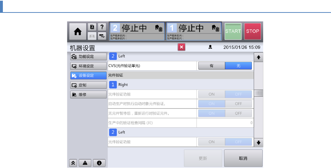Click the user icon beside the date
Image resolution: width=331 pixels, height=168 pixels.
pyautogui.click(x=210, y=47)
